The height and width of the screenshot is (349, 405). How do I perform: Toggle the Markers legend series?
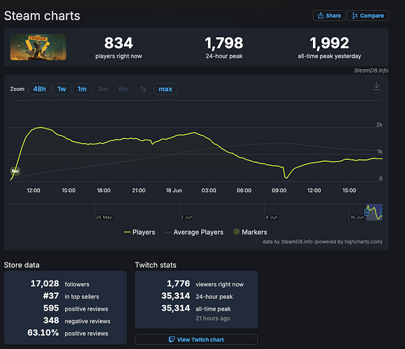[250, 232]
